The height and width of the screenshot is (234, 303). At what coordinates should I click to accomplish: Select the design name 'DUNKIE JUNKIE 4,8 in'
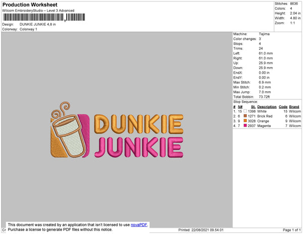click(38, 24)
